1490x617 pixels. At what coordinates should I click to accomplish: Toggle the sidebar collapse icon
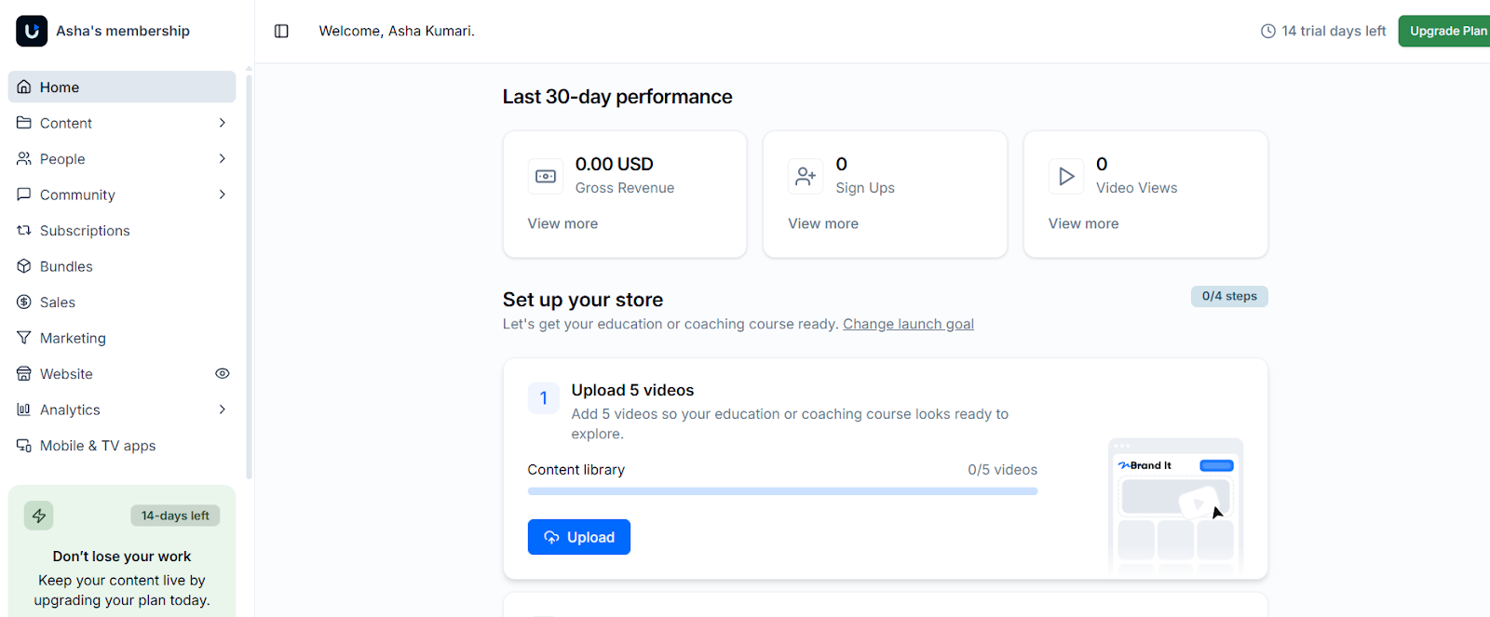point(281,31)
